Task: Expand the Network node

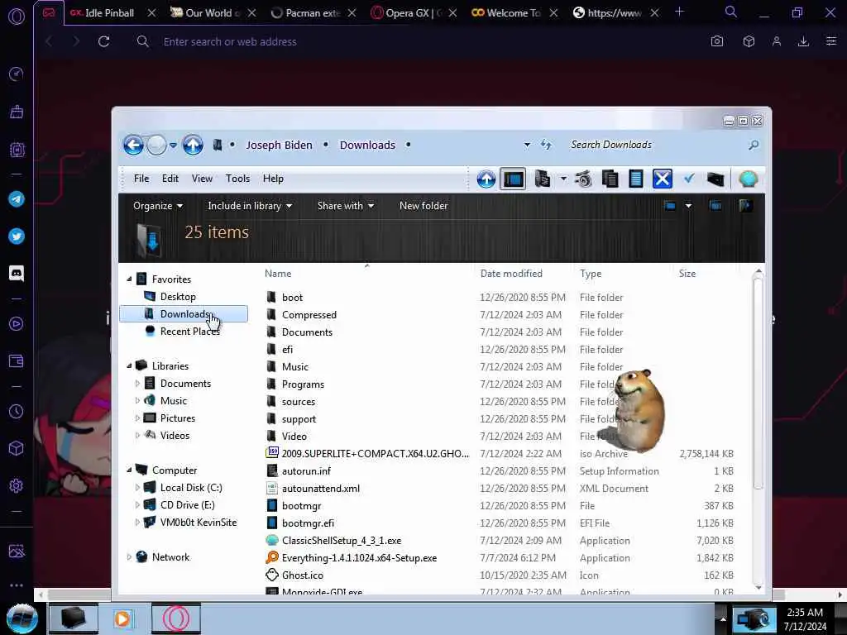Action: click(129, 557)
